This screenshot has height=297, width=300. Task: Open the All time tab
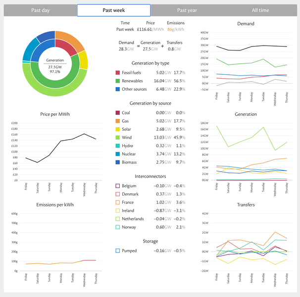point(260,10)
